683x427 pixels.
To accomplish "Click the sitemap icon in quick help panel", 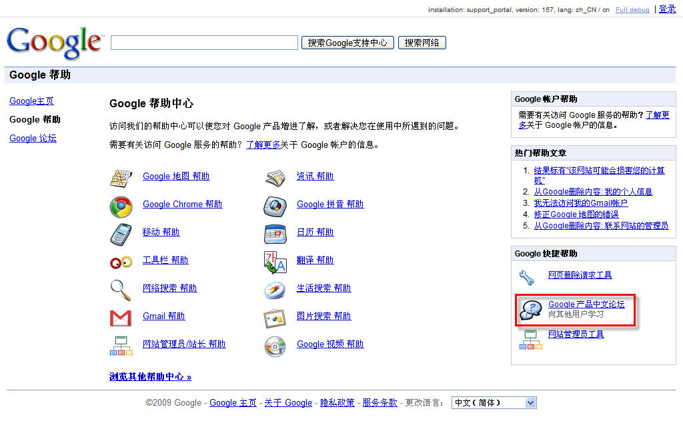I will point(530,340).
